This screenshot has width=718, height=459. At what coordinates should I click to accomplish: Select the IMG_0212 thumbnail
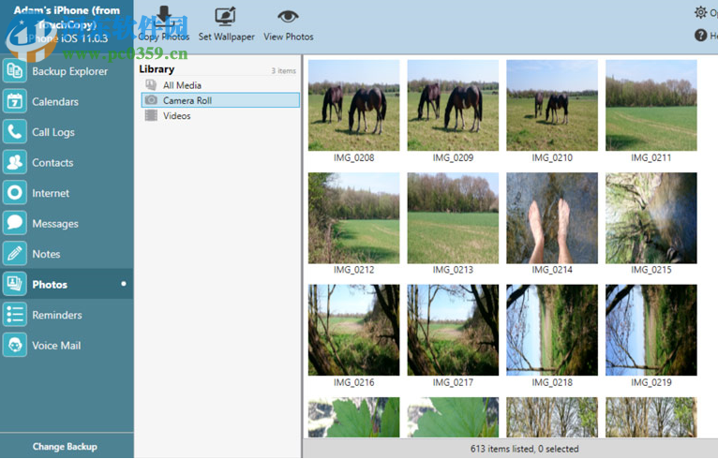click(354, 218)
